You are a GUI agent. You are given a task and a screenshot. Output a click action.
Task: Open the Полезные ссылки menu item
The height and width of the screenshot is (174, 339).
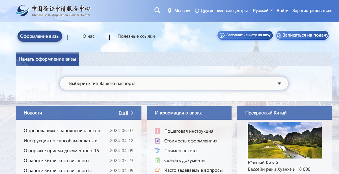pyautogui.click(x=136, y=36)
